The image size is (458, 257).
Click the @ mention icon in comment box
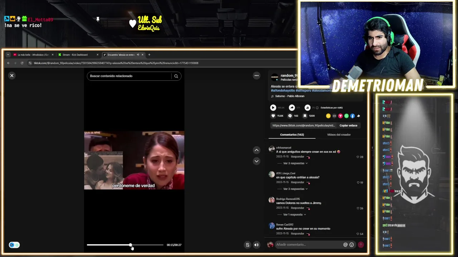pos(345,245)
